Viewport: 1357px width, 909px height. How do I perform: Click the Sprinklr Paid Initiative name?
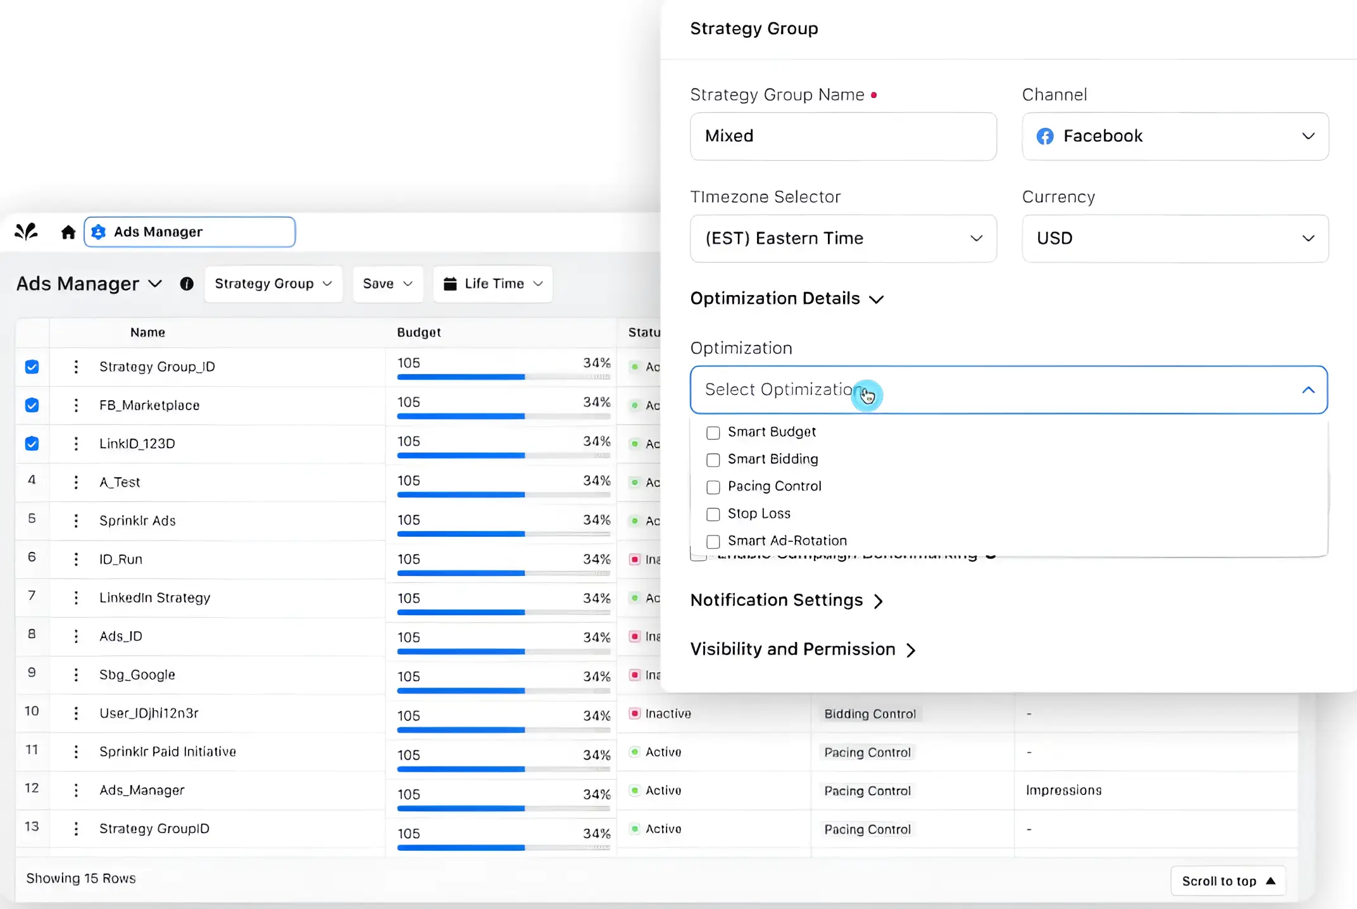[168, 751]
